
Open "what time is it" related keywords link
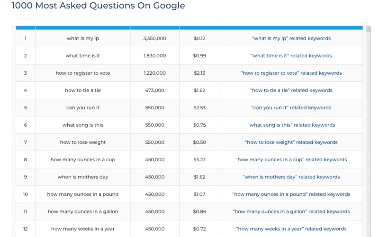(x=291, y=56)
